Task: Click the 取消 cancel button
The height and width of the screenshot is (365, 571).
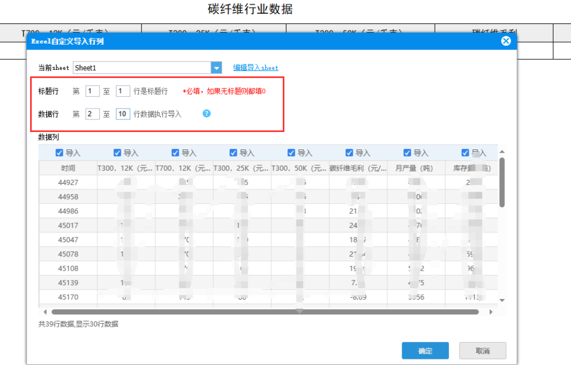Action: click(x=482, y=351)
